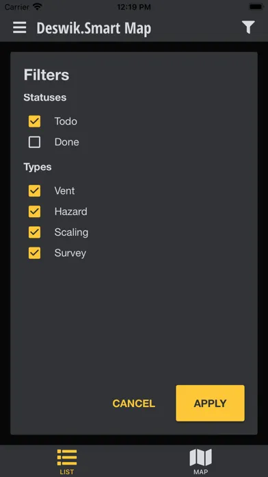Toggle the Scaling type checkbox
268x477 pixels.
point(34,232)
